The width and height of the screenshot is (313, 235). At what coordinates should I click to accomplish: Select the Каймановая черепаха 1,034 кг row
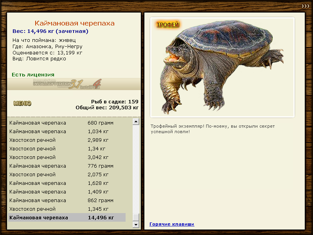[x=67, y=131]
